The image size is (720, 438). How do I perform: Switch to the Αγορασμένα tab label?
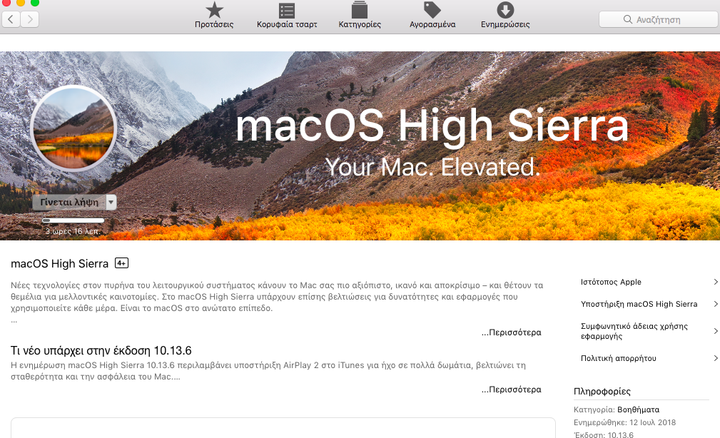[432, 25]
